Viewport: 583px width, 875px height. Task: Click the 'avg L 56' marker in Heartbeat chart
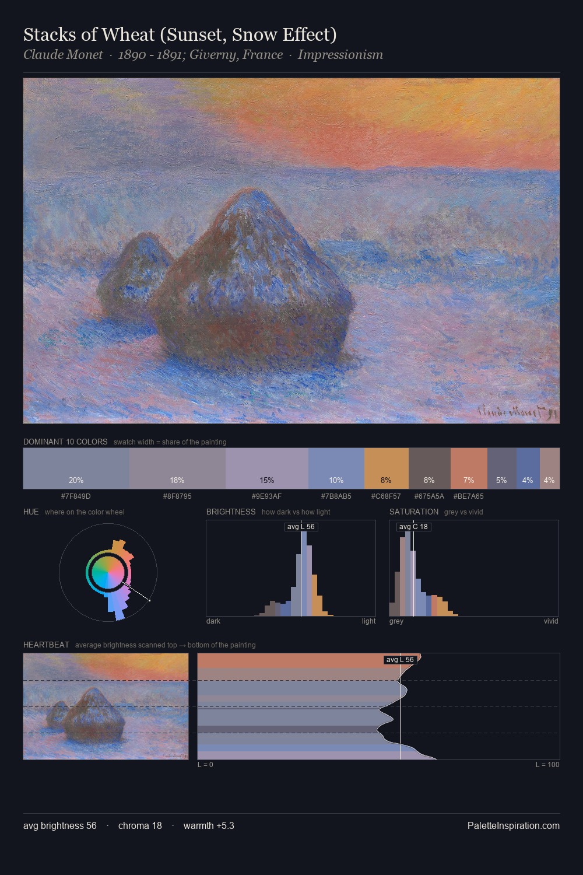tap(400, 660)
